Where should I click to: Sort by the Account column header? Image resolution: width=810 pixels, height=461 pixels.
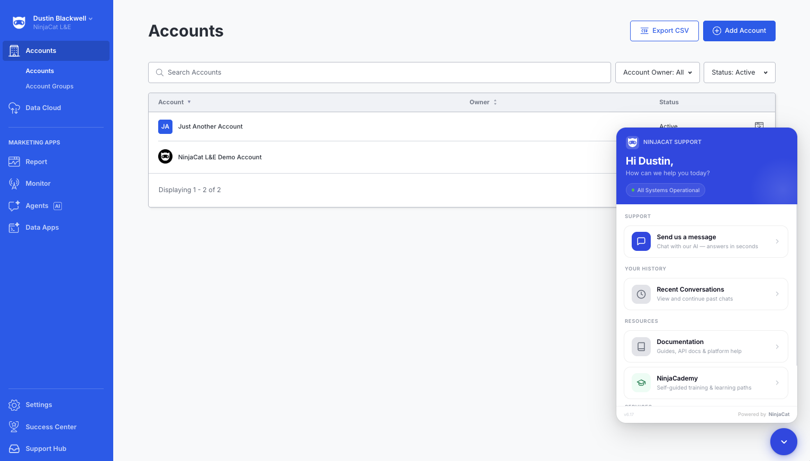point(175,102)
